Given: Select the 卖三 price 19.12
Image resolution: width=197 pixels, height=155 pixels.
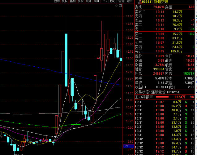Looking at the screenshot, I should 160,20.
